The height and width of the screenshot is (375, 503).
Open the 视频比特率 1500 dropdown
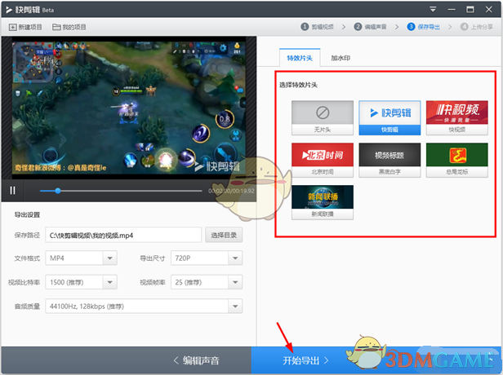(81, 282)
